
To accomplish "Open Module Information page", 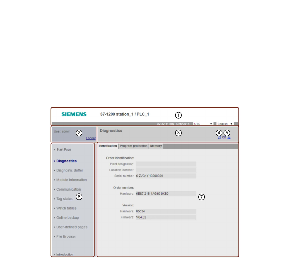I will click(x=72, y=180).
